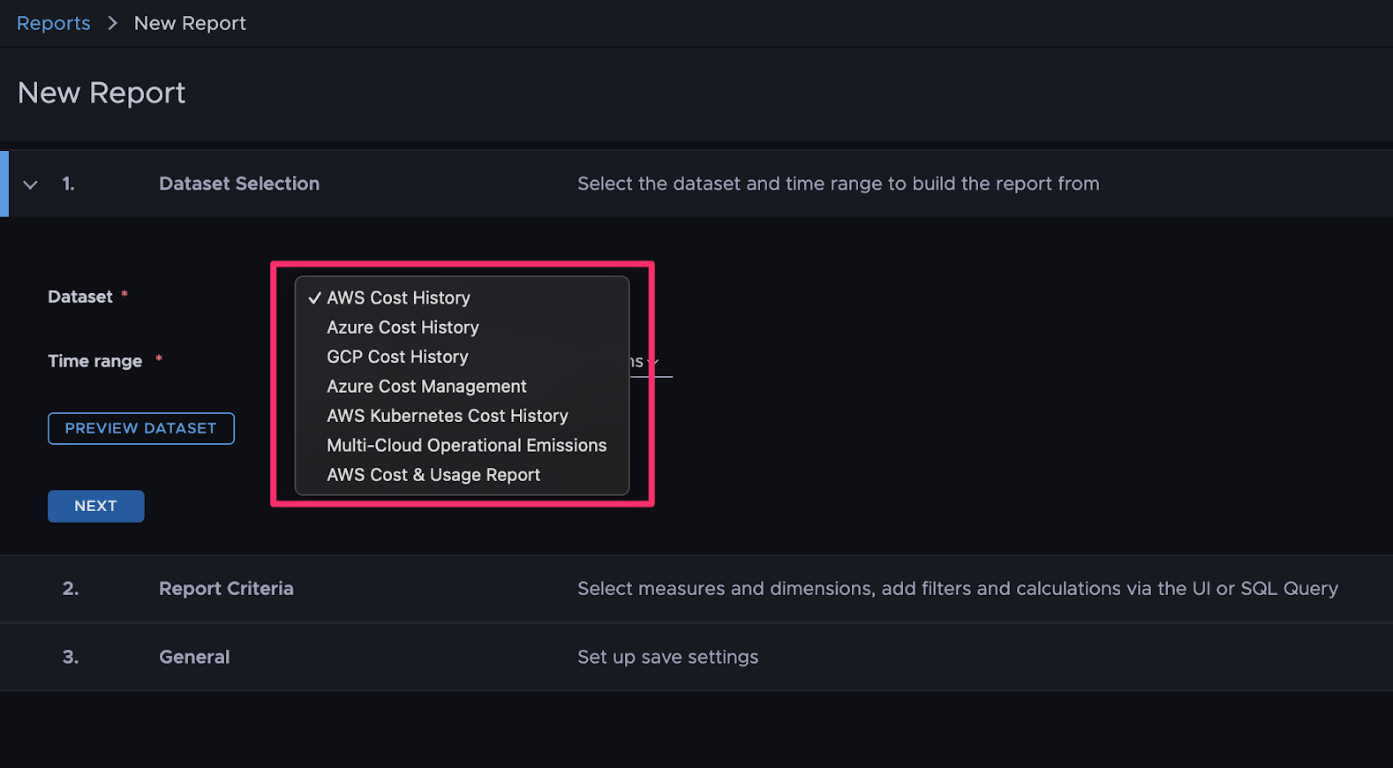Pick GCP Cost History dataset
This screenshot has height=768, width=1393.
[397, 357]
